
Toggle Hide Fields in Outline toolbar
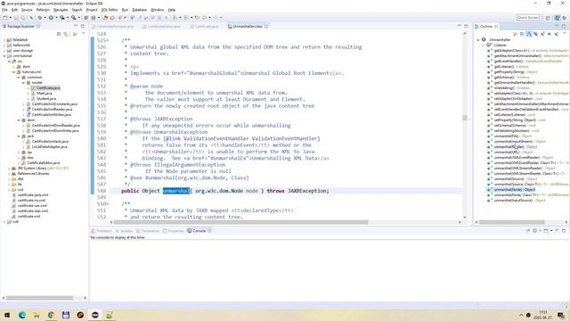click(x=535, y=34)
